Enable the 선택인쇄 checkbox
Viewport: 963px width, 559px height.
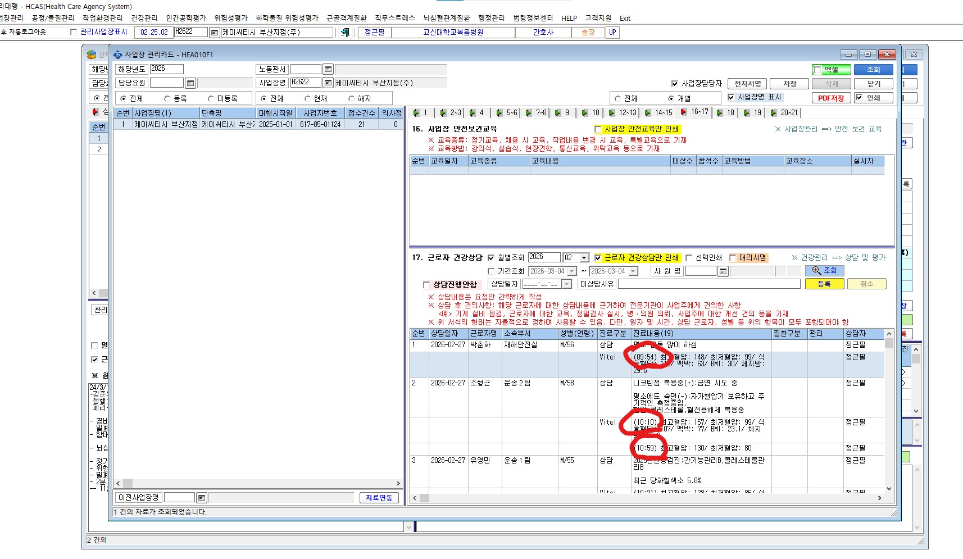pos(689,258)
